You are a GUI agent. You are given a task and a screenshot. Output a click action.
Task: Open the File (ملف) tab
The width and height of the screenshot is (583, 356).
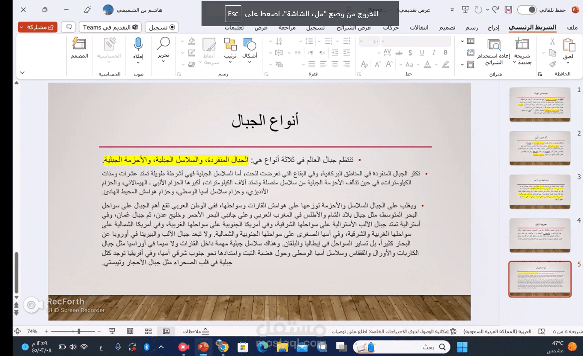point(572,27)
